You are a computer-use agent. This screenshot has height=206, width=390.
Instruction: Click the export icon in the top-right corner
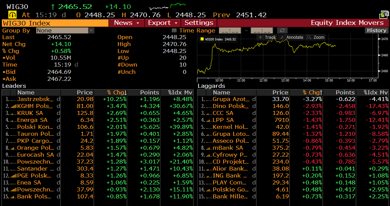tap(383, 15)
